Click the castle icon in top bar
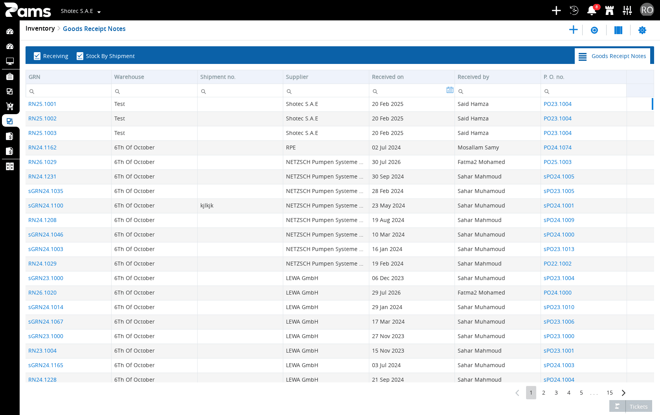Screen dimensions: 660x415 (x=609, y=11)
